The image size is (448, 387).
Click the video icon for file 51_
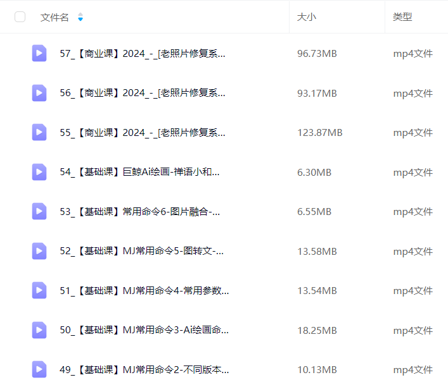[x=39, y=290]
